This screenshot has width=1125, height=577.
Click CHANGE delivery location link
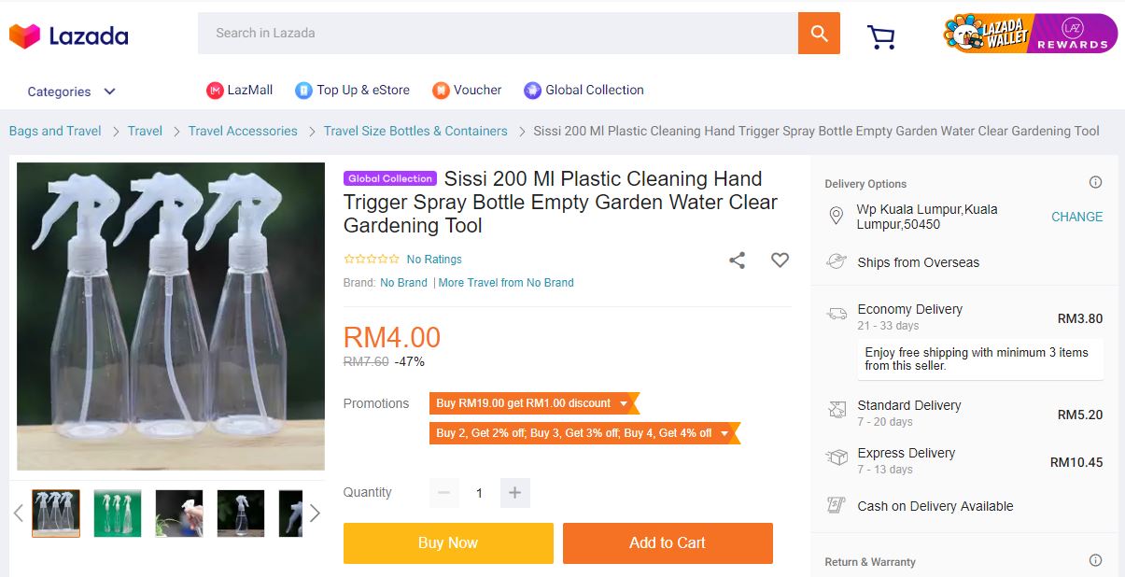click(1076, 217)
